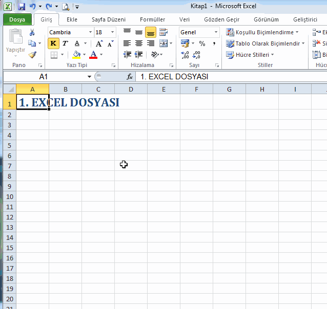Viewport: 327px width, 309px height.
Task: Apply red font color with the A
Action: [x=93, y=55]
